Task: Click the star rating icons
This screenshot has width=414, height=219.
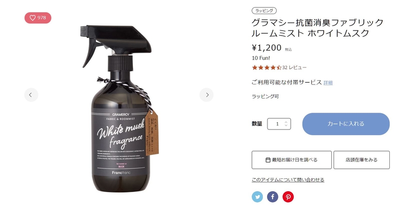Action: (x=267, y=68)
